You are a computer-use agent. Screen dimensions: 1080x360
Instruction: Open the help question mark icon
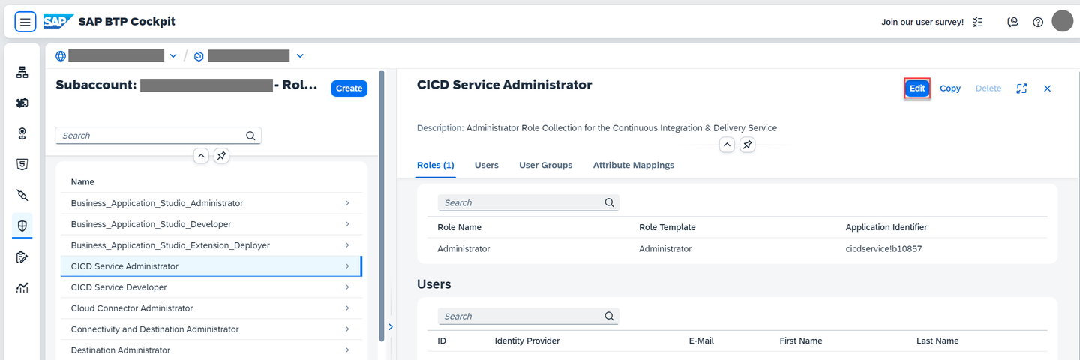pos(1038,22)
